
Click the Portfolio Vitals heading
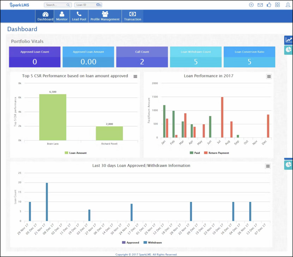click(x=27, y=41)
